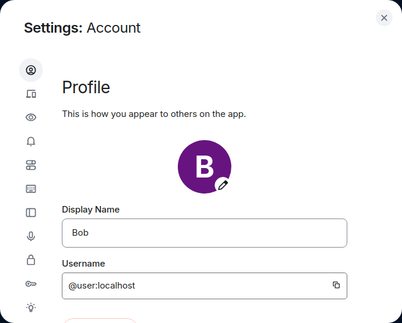
Task: Open the Encryption key settings tab
Action: pos(31,284)
